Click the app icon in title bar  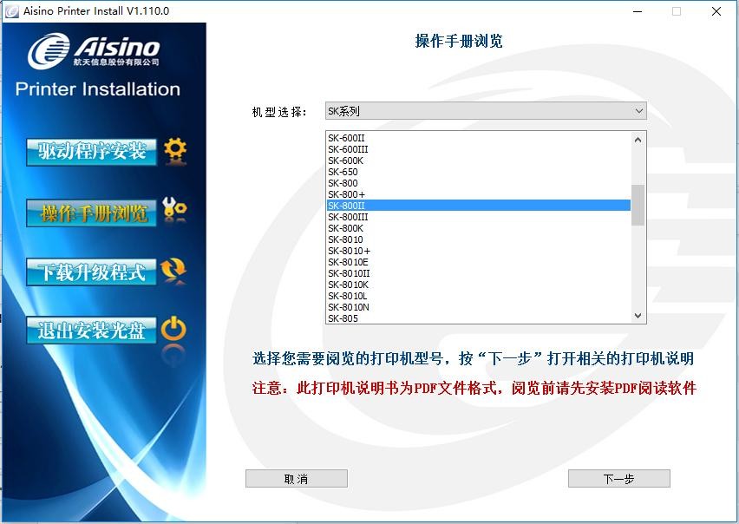pyautogui.click(x=11, y=10)
